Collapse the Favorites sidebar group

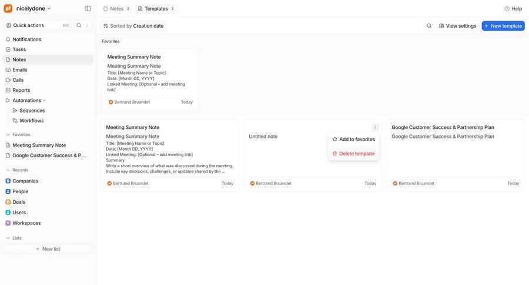pos(8,135)
